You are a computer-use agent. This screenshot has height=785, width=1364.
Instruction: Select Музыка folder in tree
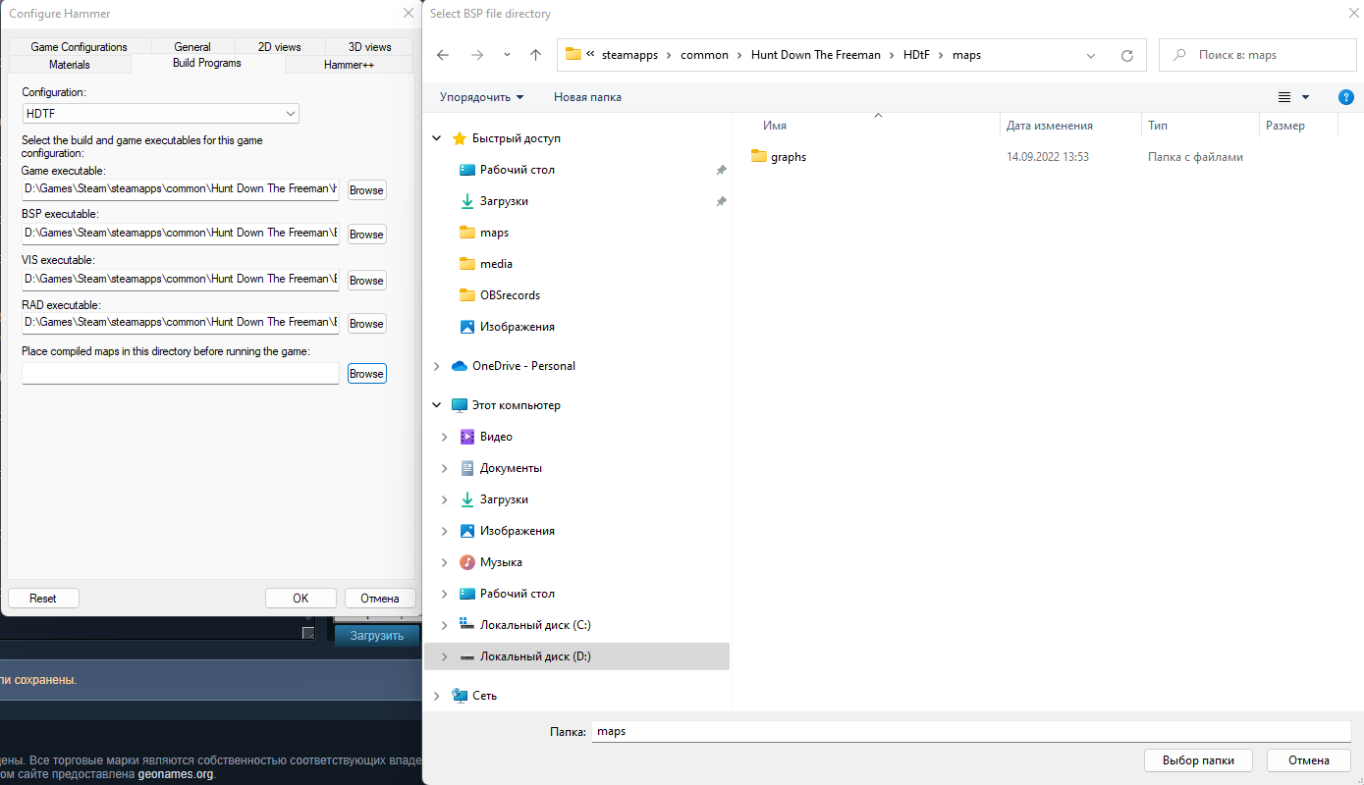(x=501, y=562)
